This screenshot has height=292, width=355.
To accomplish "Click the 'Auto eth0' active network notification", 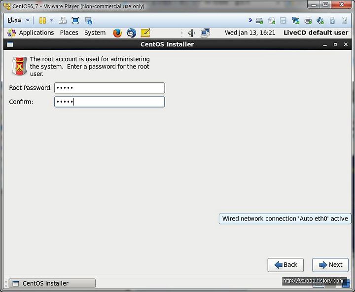I will (x=285, y=219).
